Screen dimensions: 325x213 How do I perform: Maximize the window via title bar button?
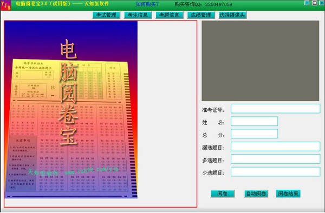pos(314,3)
